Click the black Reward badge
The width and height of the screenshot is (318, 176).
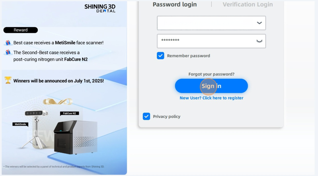[x=20, y=30]
